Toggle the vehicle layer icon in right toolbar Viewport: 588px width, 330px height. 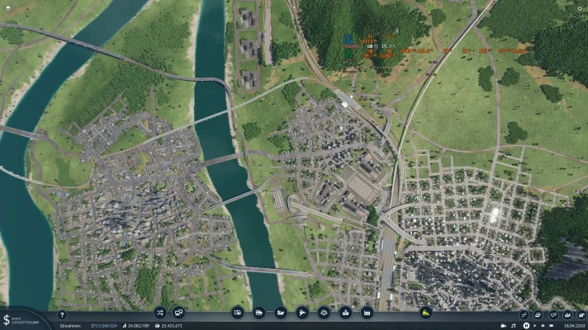538,315
